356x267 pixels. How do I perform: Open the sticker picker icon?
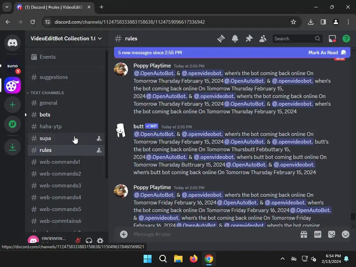click(x=332, y=234)
